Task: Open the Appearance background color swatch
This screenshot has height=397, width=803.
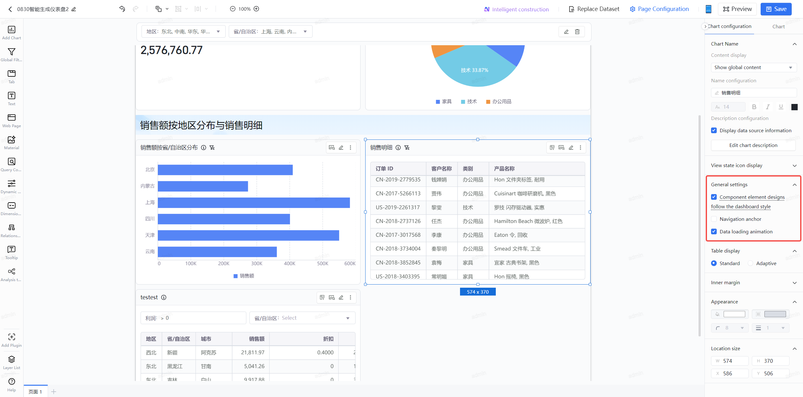Action: tap(734, 314)
